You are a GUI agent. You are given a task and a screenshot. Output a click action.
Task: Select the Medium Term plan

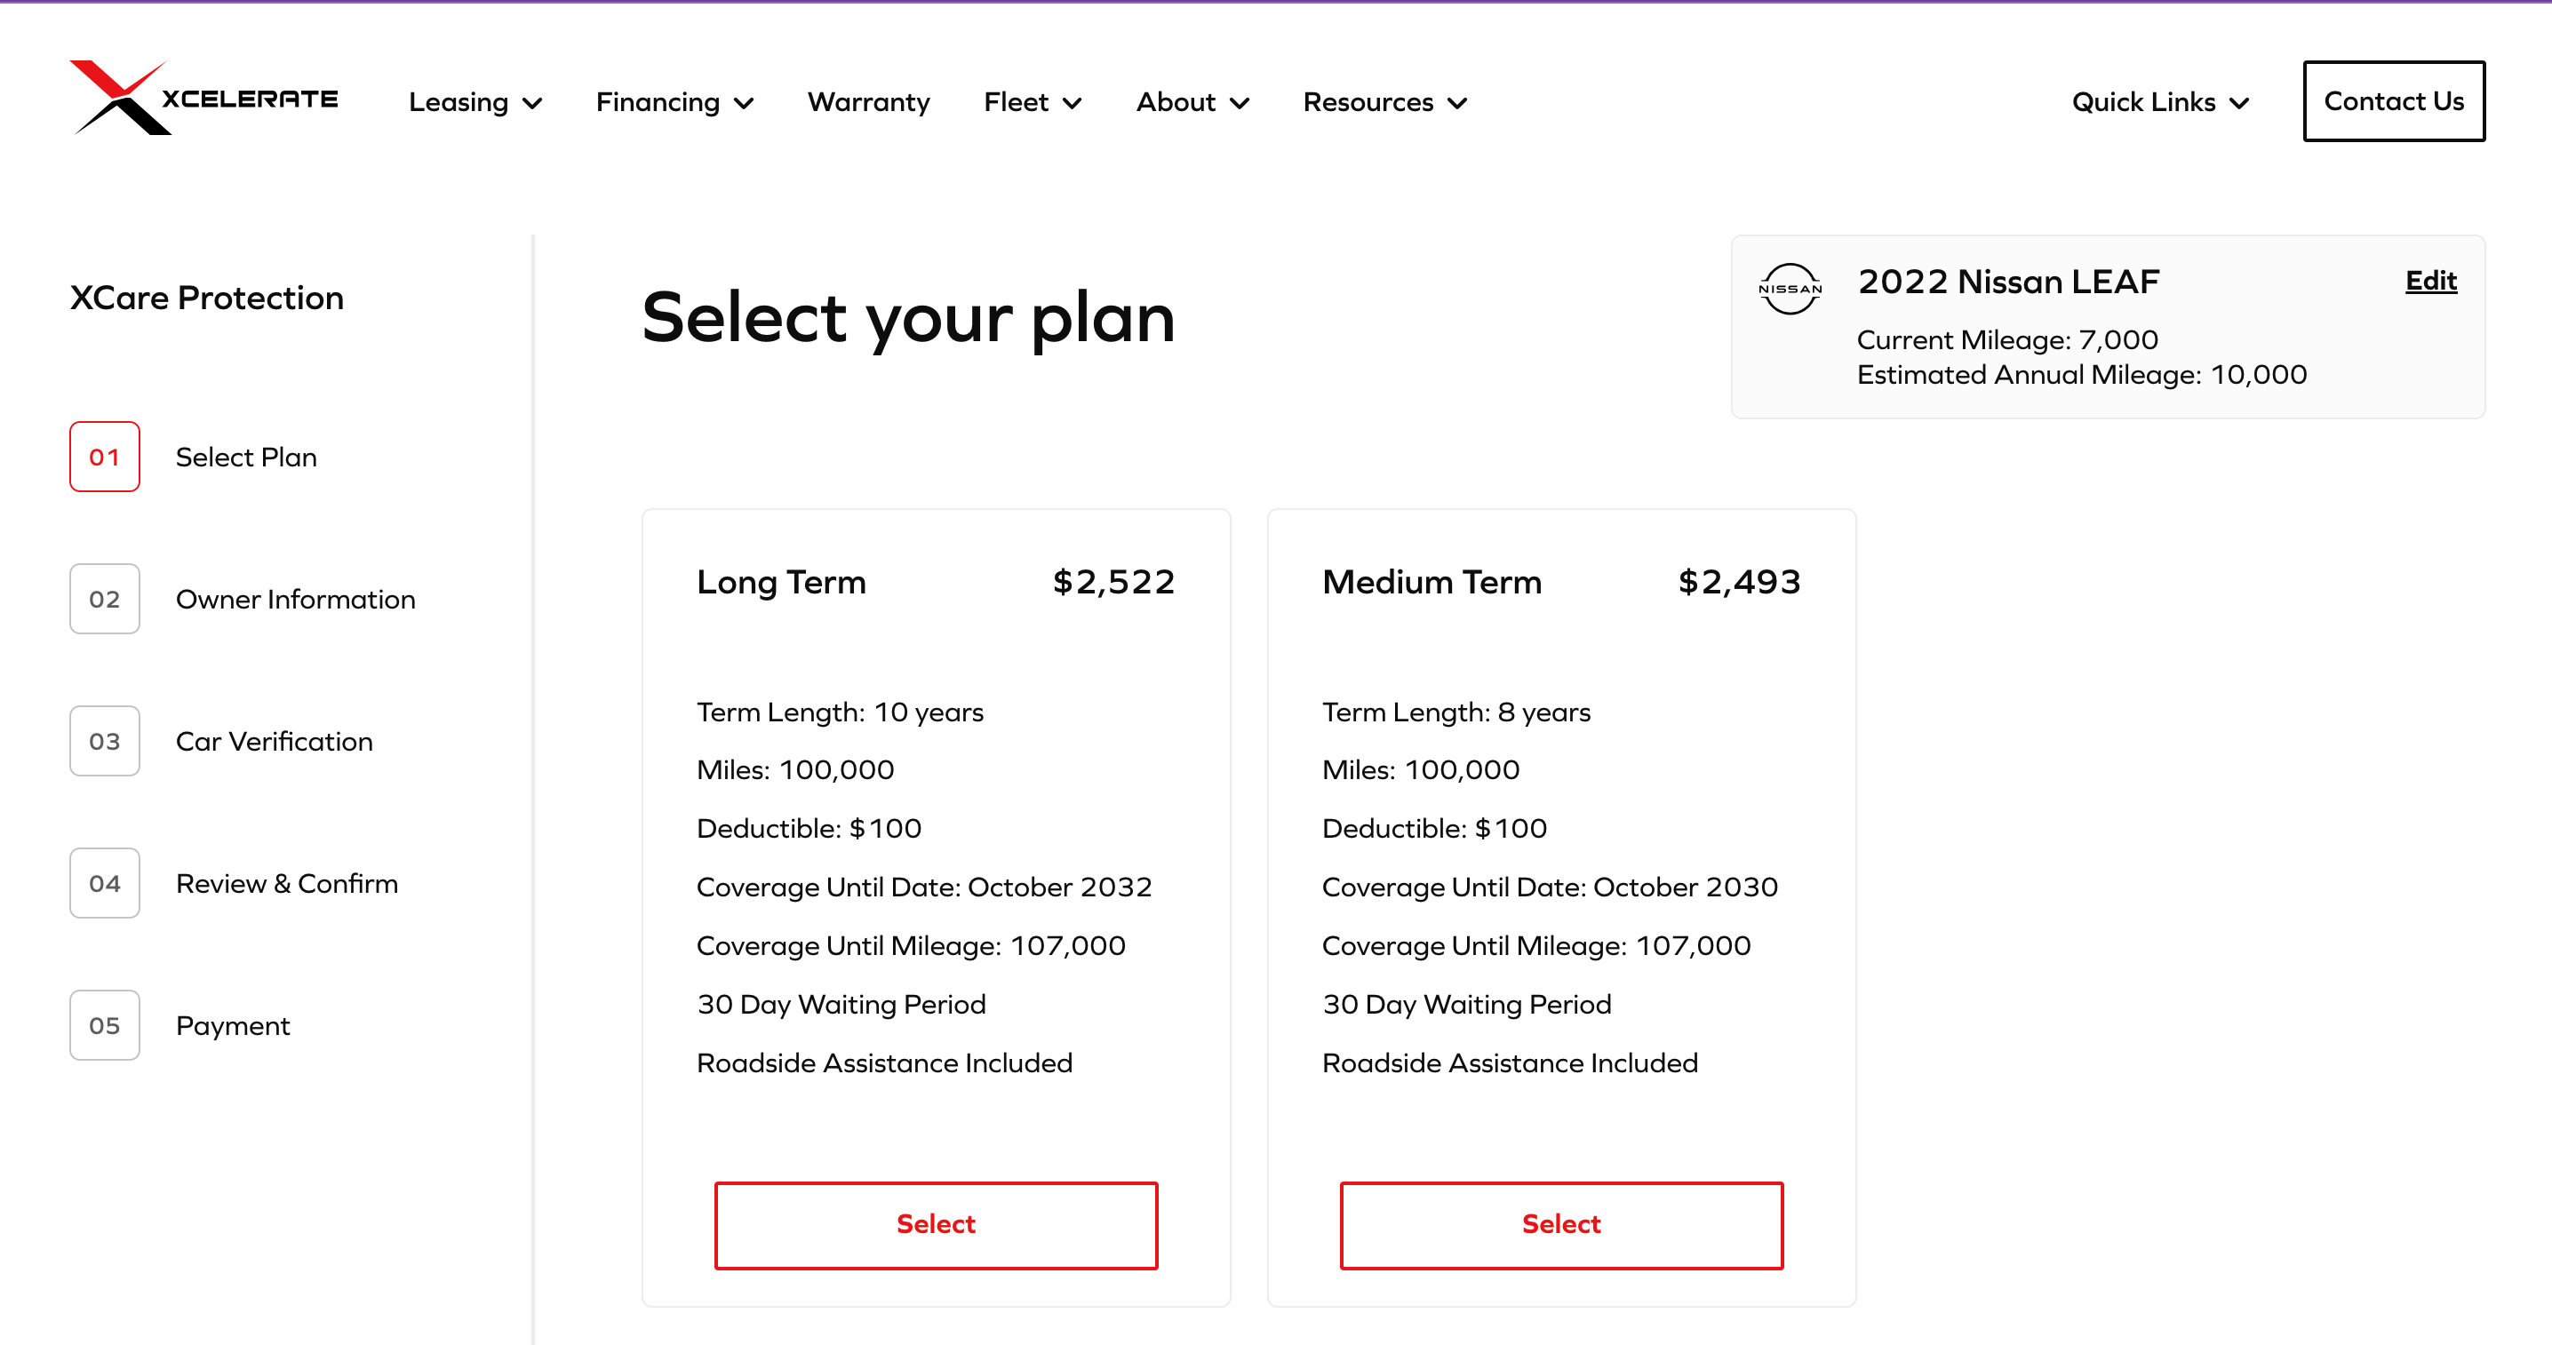click(1560, 1224)
